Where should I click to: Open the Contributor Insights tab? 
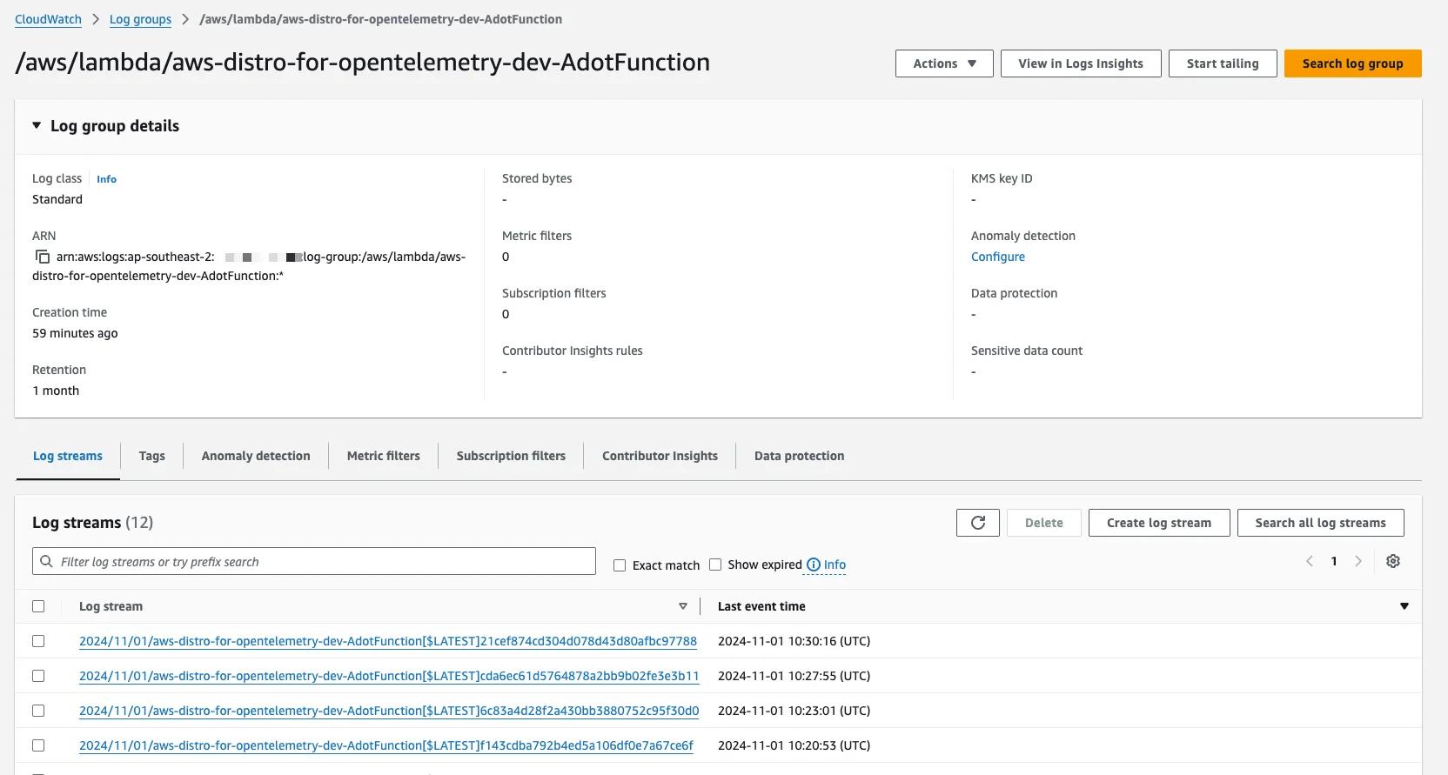(660, 456)
